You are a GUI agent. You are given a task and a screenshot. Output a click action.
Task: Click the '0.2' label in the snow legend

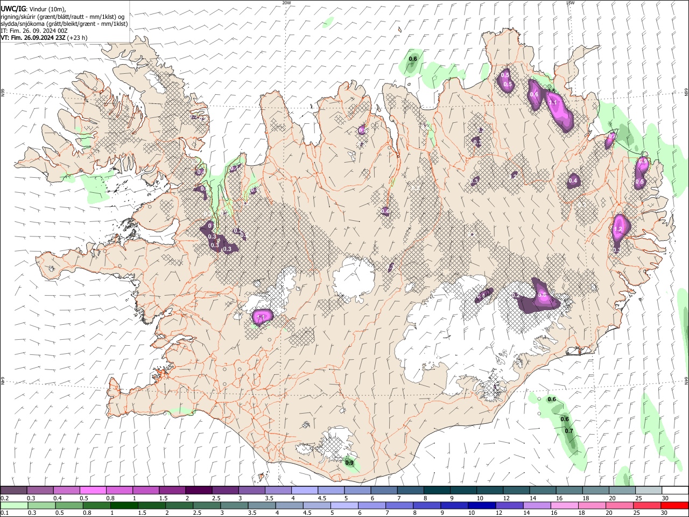pos(4,498)
